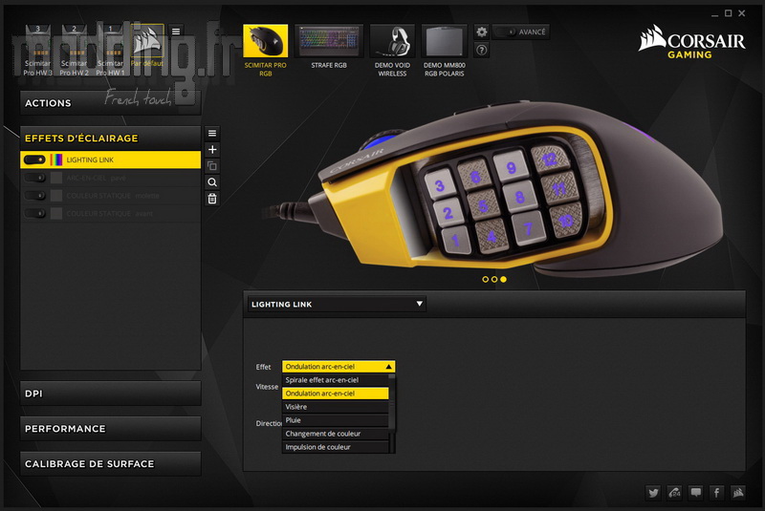Viewport: 765px width, 511px height.
Task: Open the Effets d'éclairage section
Action: pos(110,138)
